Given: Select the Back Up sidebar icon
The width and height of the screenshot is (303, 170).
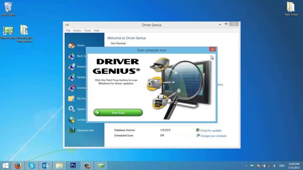Looking at the screenshot, I should (x=71, y=56).
